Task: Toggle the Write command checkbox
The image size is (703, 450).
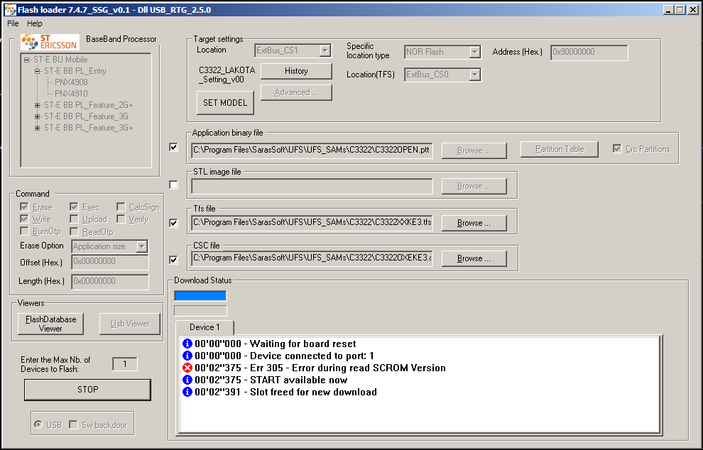Action: [24, 219]
